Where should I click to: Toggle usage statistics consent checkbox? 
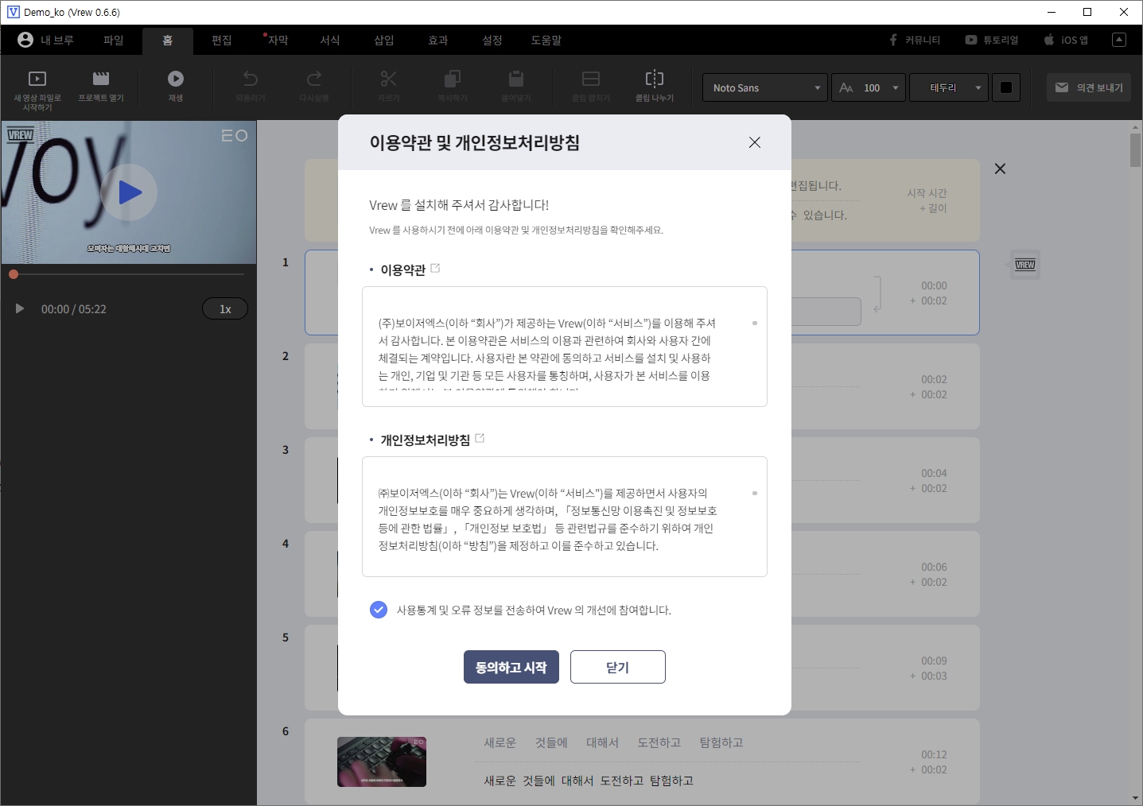point(379,610)
